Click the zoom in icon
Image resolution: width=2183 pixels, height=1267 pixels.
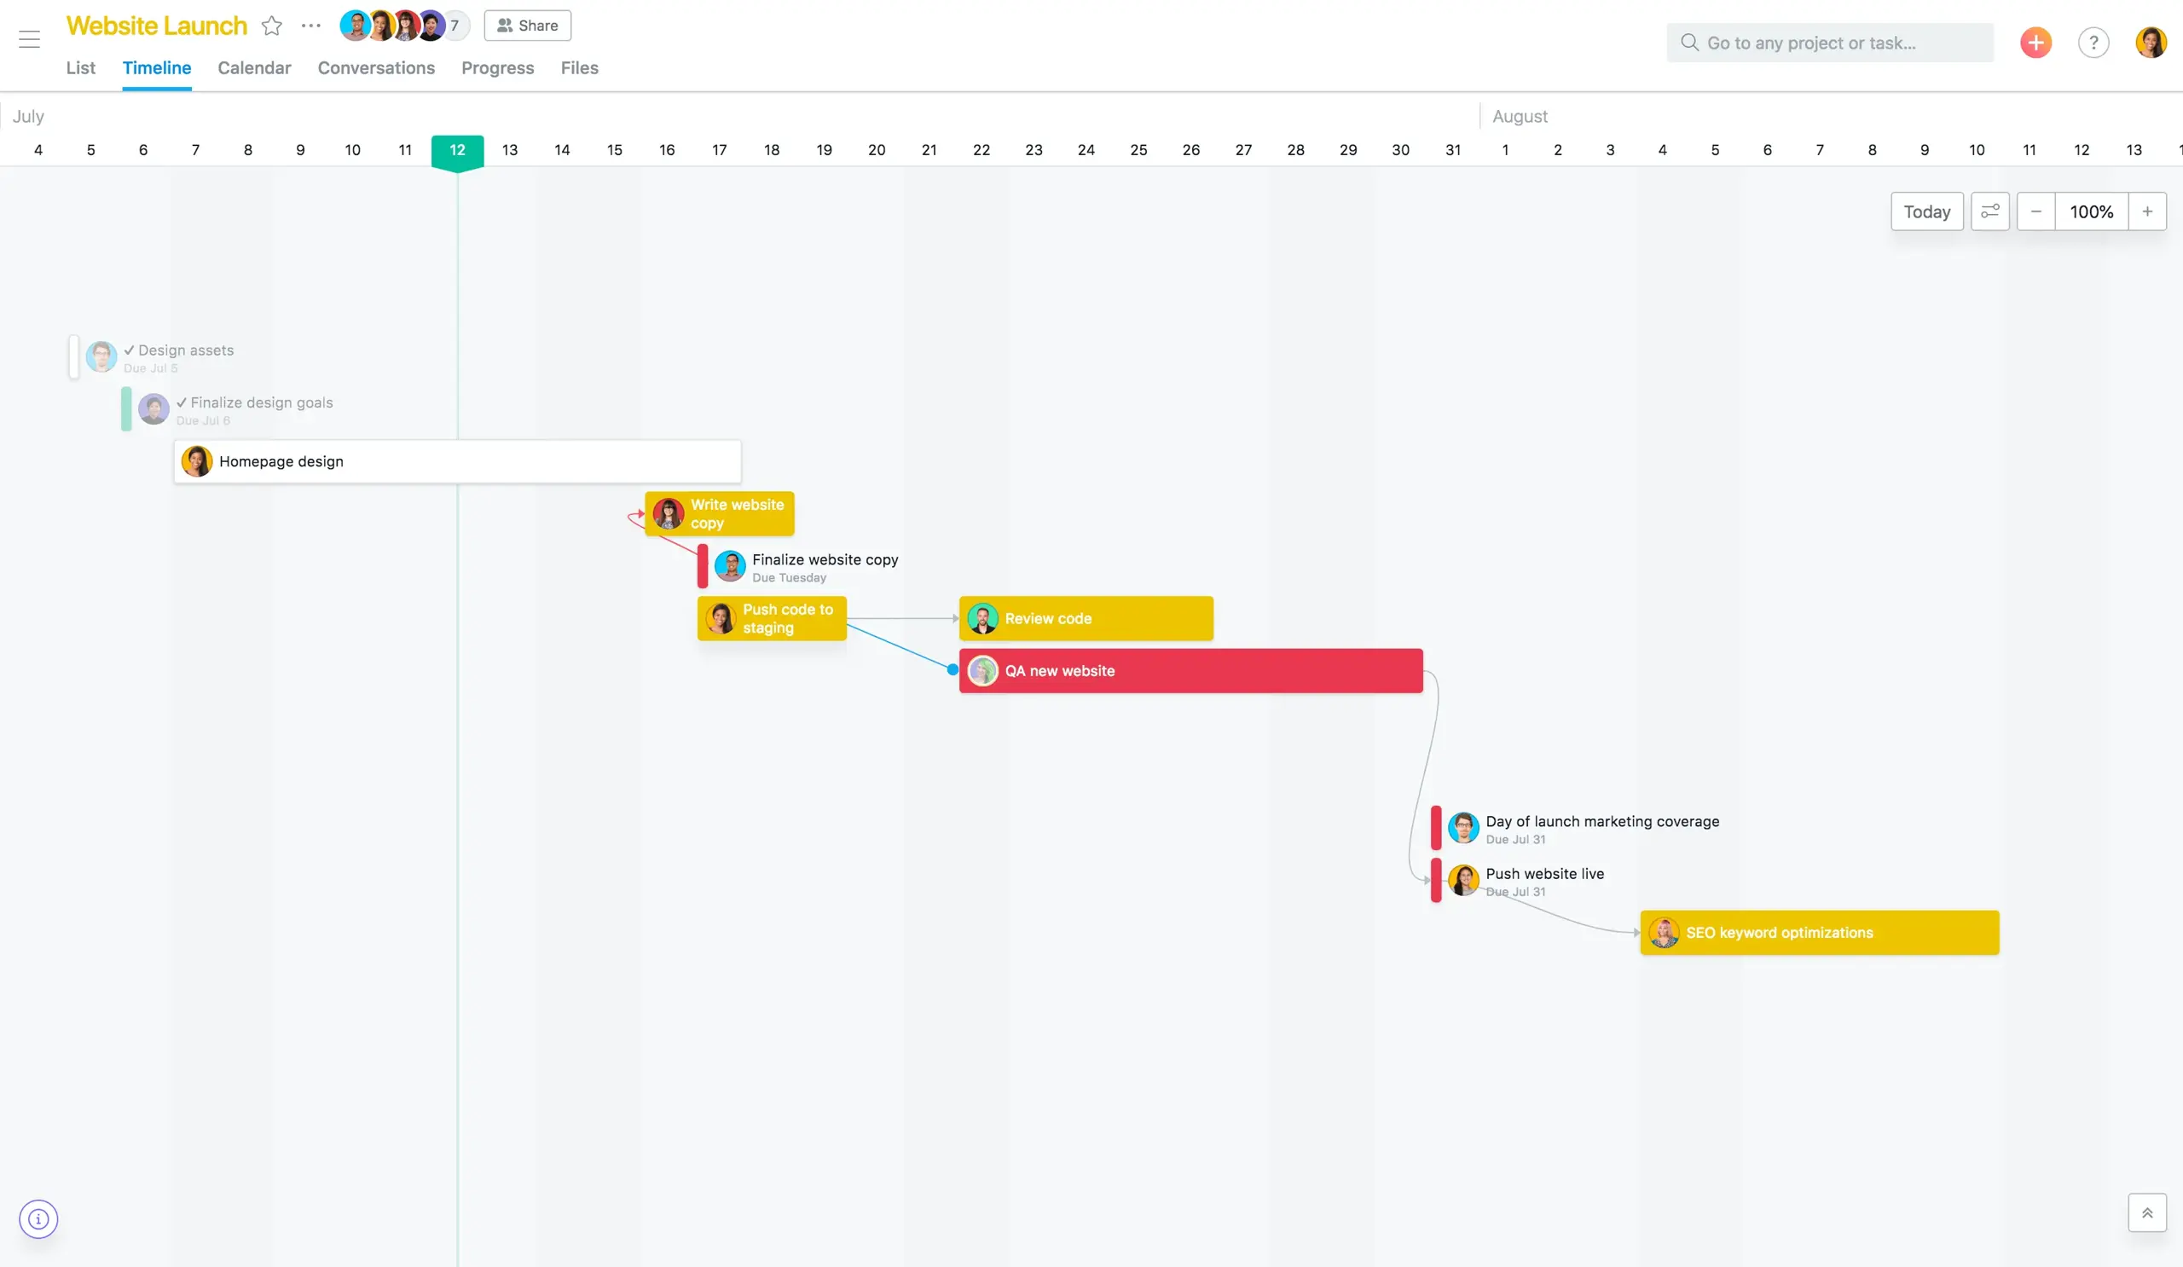2147,211
